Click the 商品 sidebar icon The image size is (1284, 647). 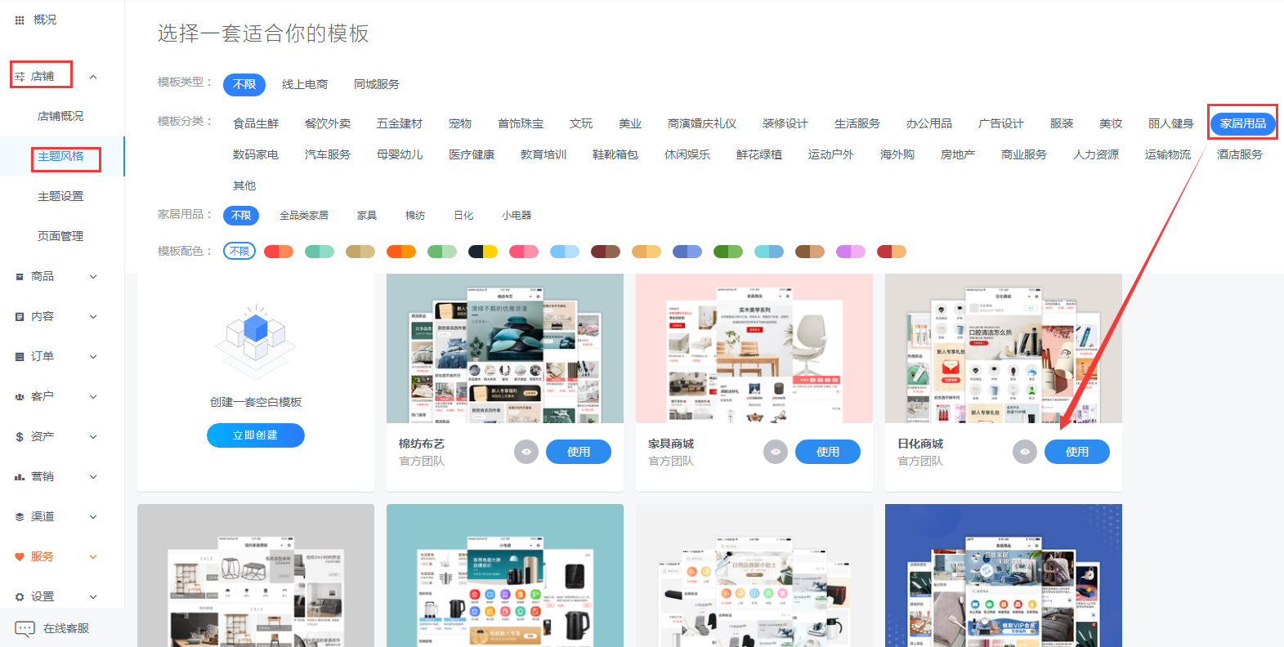(x=20, y=277)
